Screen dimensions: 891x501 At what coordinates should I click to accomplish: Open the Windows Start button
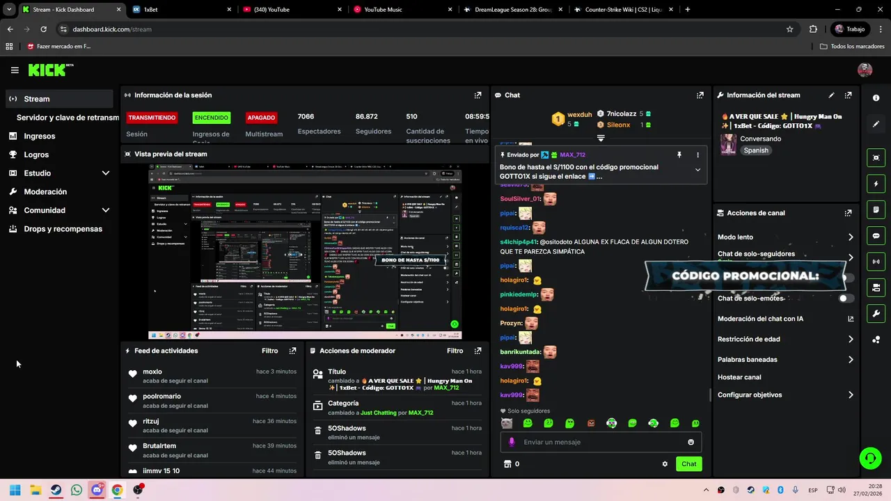pos(15,490)
